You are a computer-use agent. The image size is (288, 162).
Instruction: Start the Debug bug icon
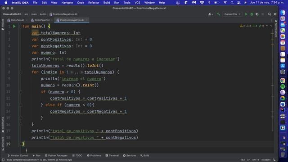[252, 14]
